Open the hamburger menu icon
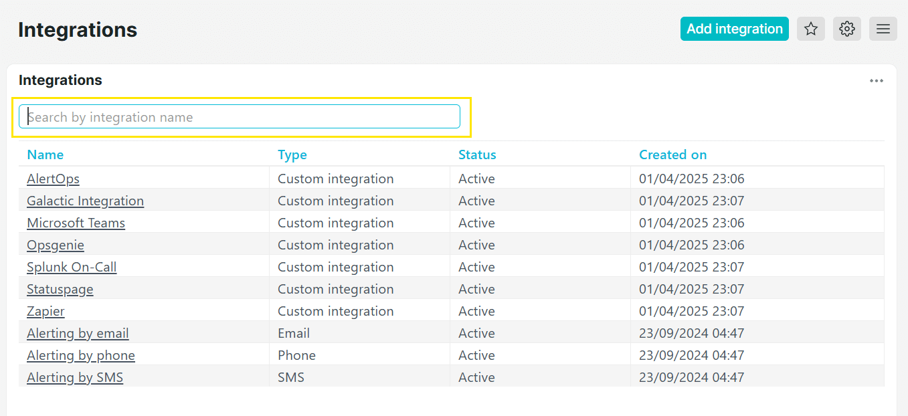This screenshot has width=908, height=416. (x=883, y=29)
